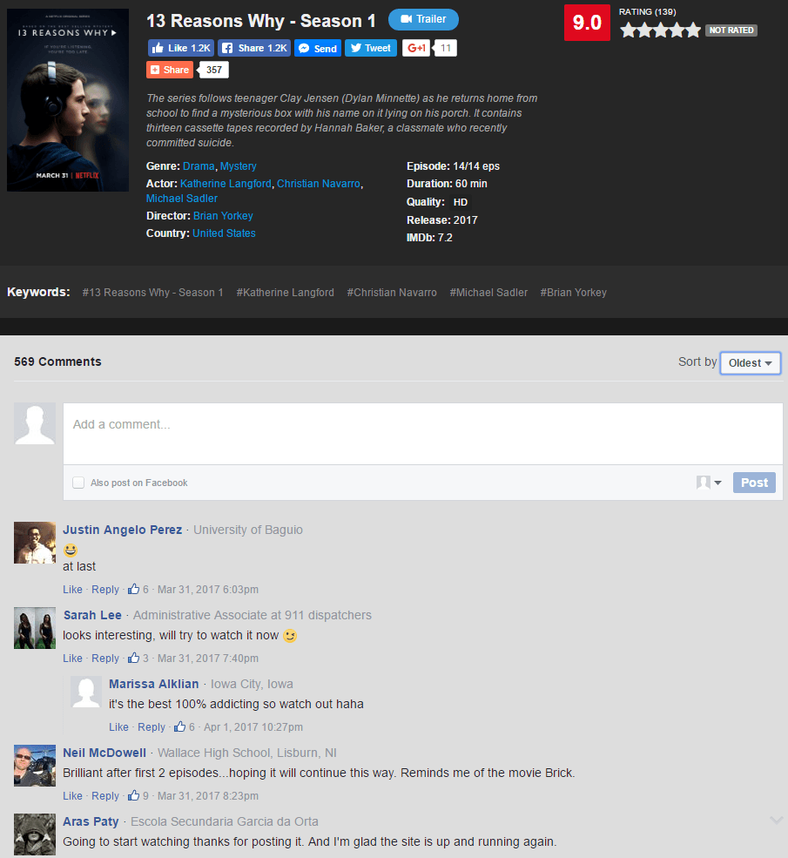View actor Michael Sadler's page
Image resolution: width=788 pixels, height=858 pixels.
point(182,198)
